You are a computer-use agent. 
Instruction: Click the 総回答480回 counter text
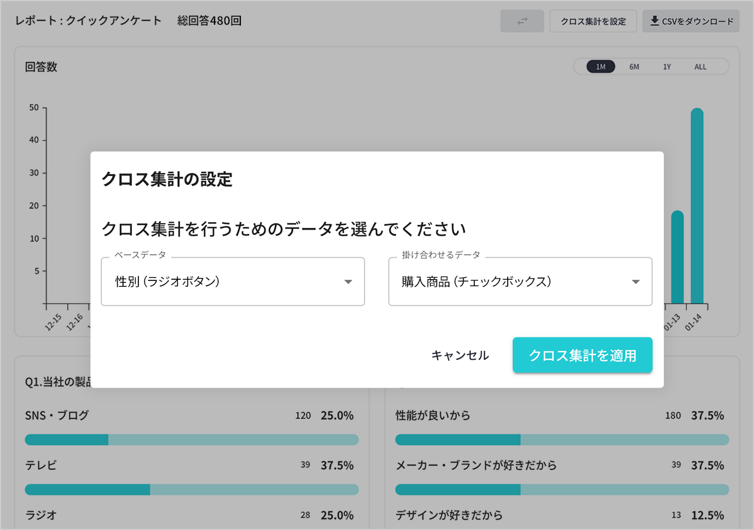[209, 20]
